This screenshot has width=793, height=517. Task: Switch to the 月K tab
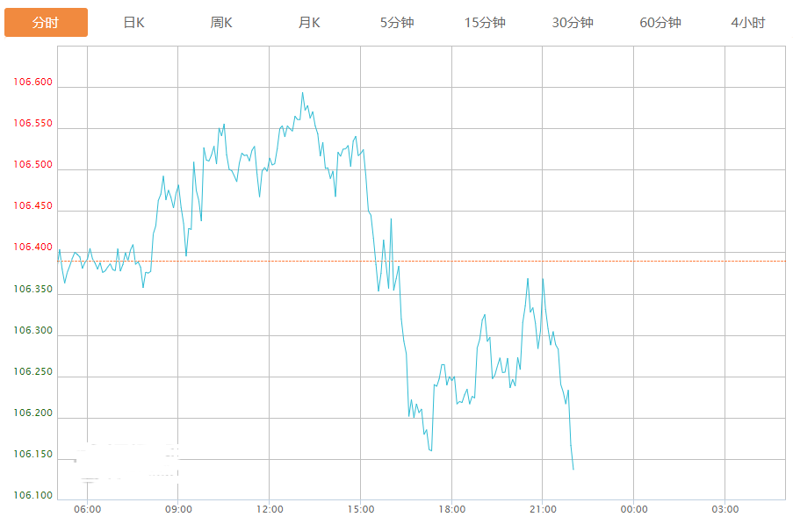(309, 23)
